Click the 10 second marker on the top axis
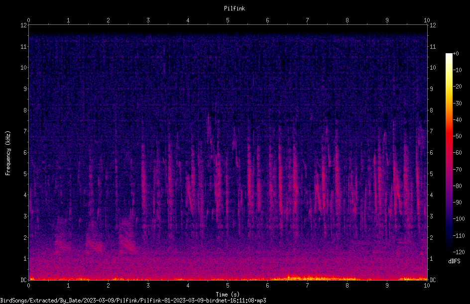Image resolution: width=470 pixels, height=304 pixels. pos(427,20)
